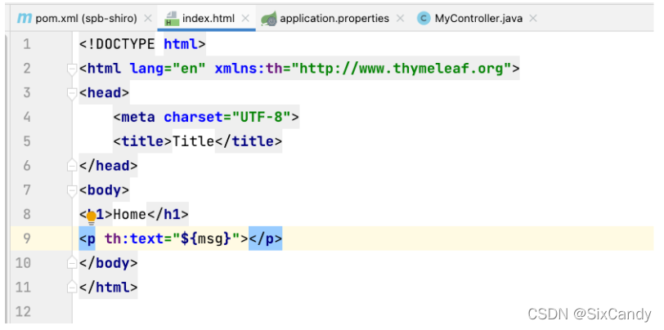The image size is (664, 330).
Task: Collapse the html tag fold on line 2
Action: tap(72, 69)
